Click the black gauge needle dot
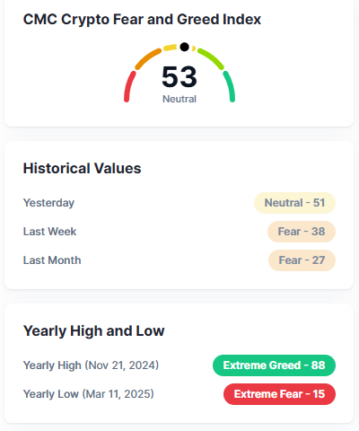The image size is (359, 431). pyautogui.click(x=184, y=47)
